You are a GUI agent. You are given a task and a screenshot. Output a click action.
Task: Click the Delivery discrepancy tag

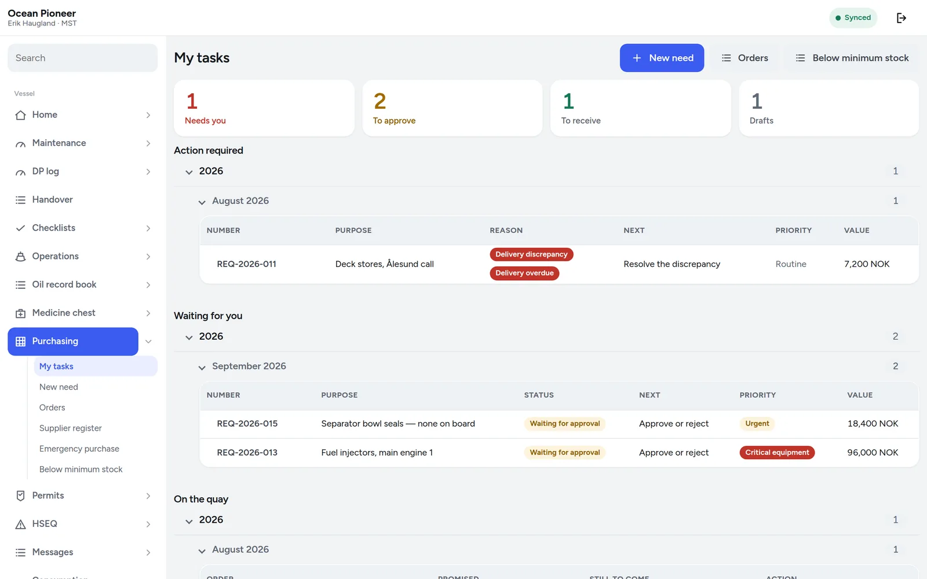tap(531, 254)
